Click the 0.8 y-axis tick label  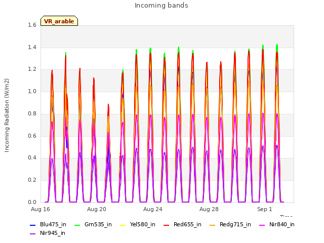pos(32,113)
